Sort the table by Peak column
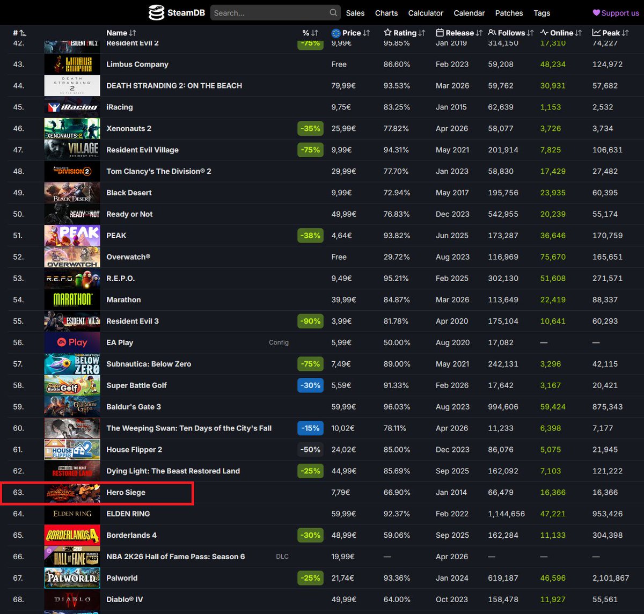Screen dimensions: 644x614 point(611,33)
